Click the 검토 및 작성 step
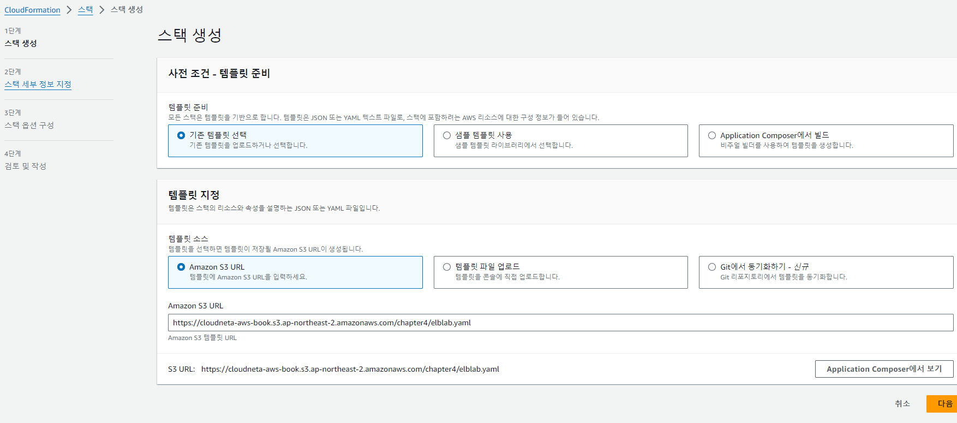This screenshot has height=423, width=957. coord(25,166)
